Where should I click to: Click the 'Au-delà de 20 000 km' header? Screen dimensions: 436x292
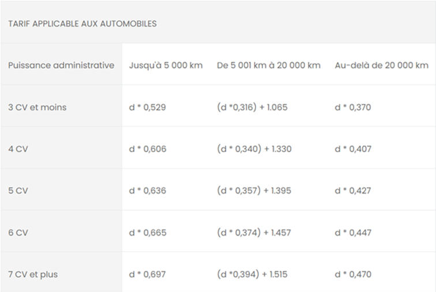pos(382,66)
